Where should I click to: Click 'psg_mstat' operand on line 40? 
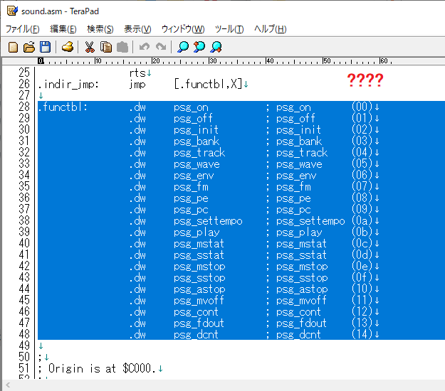coord(199,244)
